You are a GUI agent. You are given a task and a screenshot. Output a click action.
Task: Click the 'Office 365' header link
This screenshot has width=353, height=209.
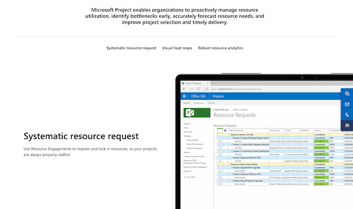click(x=198, y=96)
